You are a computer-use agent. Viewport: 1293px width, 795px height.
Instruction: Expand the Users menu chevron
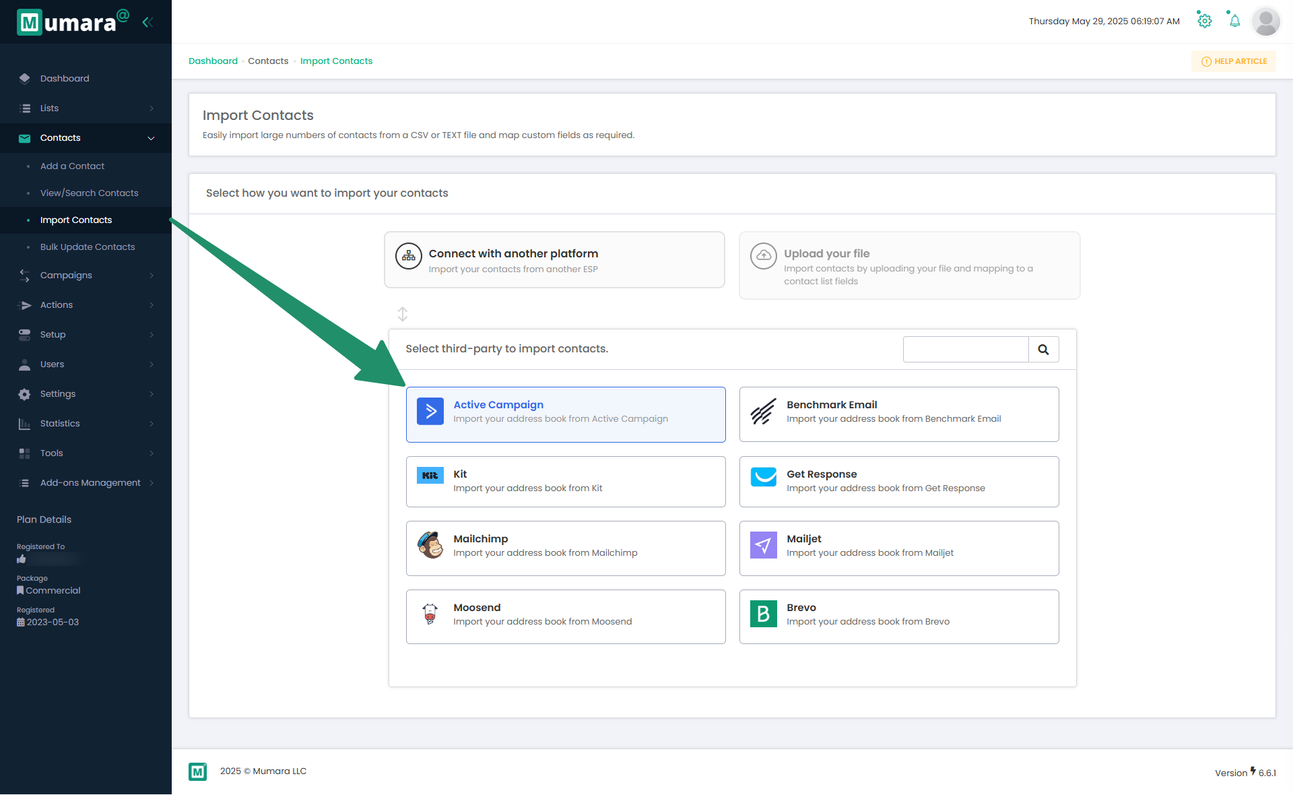tap(152, 364)
